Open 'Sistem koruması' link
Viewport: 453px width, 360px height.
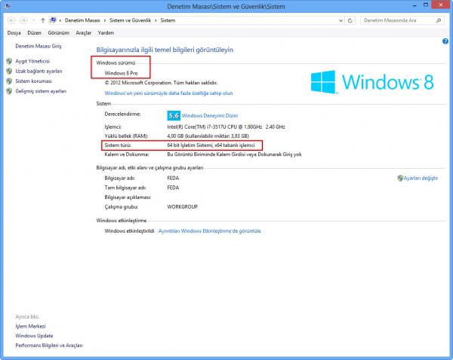tap(33, 81)
